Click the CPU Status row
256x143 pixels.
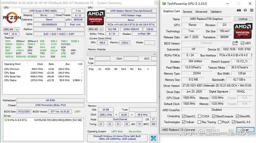[43, 80]
